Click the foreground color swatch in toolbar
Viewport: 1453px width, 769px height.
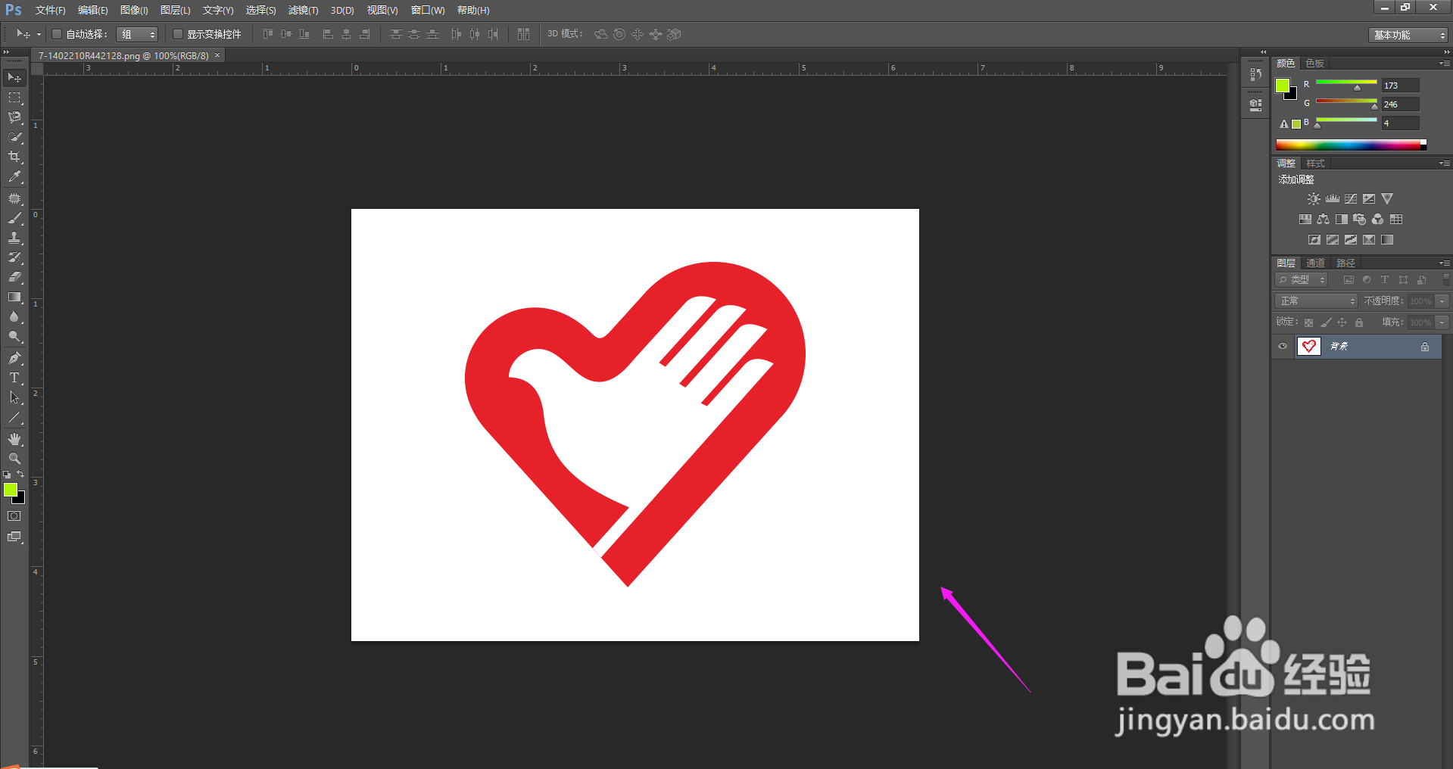point(11,490)
